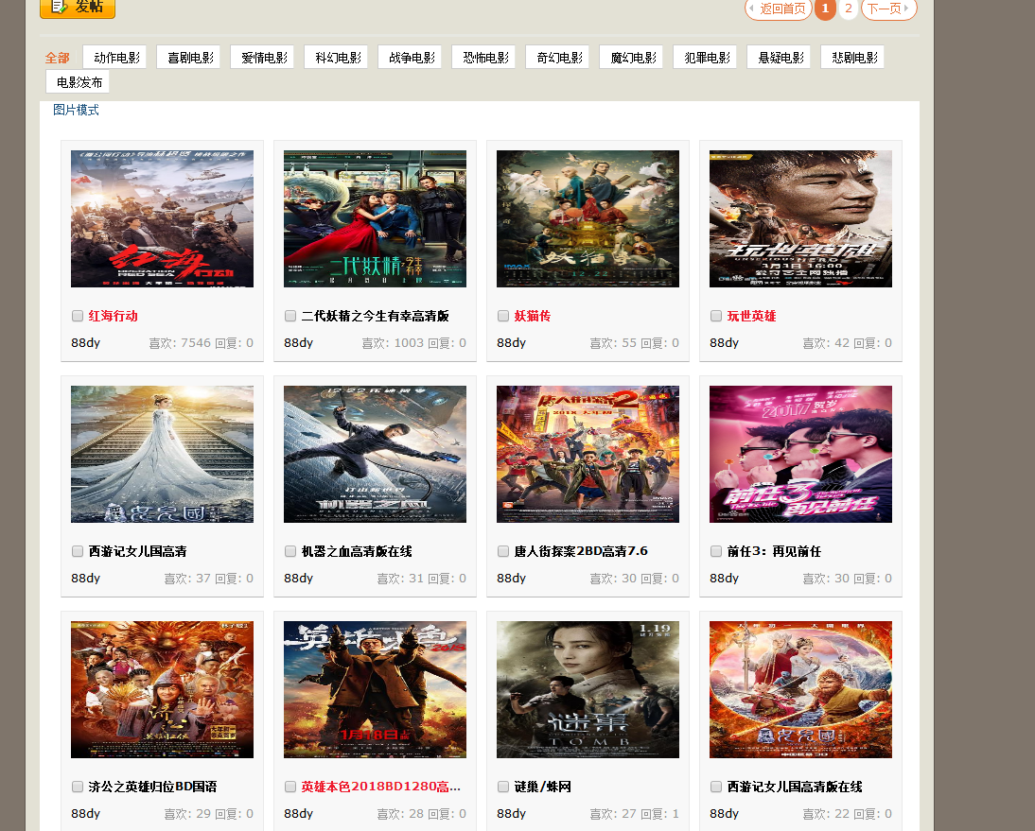Open the 英雄本色2018 poster thumbnail
The height and width of the screenshot is (831, 1035).
[x=375, y=690]
